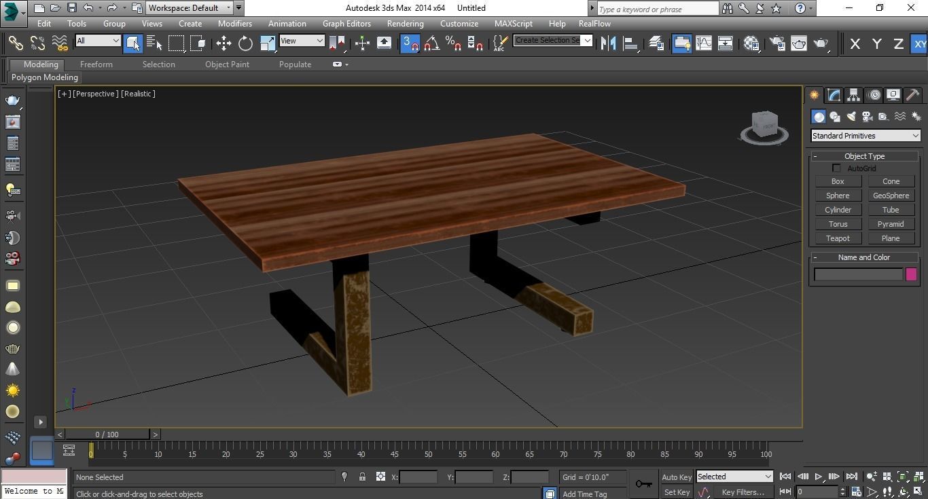928x499 pixels.
Task: Open the Select by Name list
Action: [x=154, y=43]
